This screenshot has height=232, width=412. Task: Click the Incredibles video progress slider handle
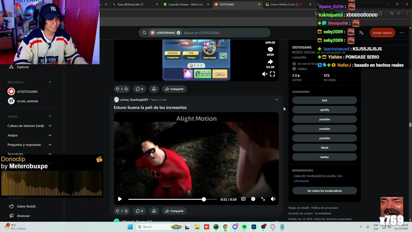(204, 199)
